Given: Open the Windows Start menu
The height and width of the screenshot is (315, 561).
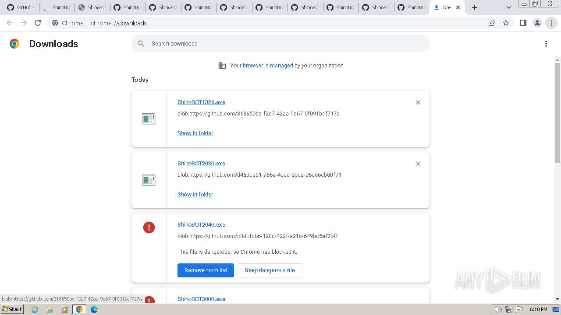Looking at the screenshot, I should tap(12, 309).
